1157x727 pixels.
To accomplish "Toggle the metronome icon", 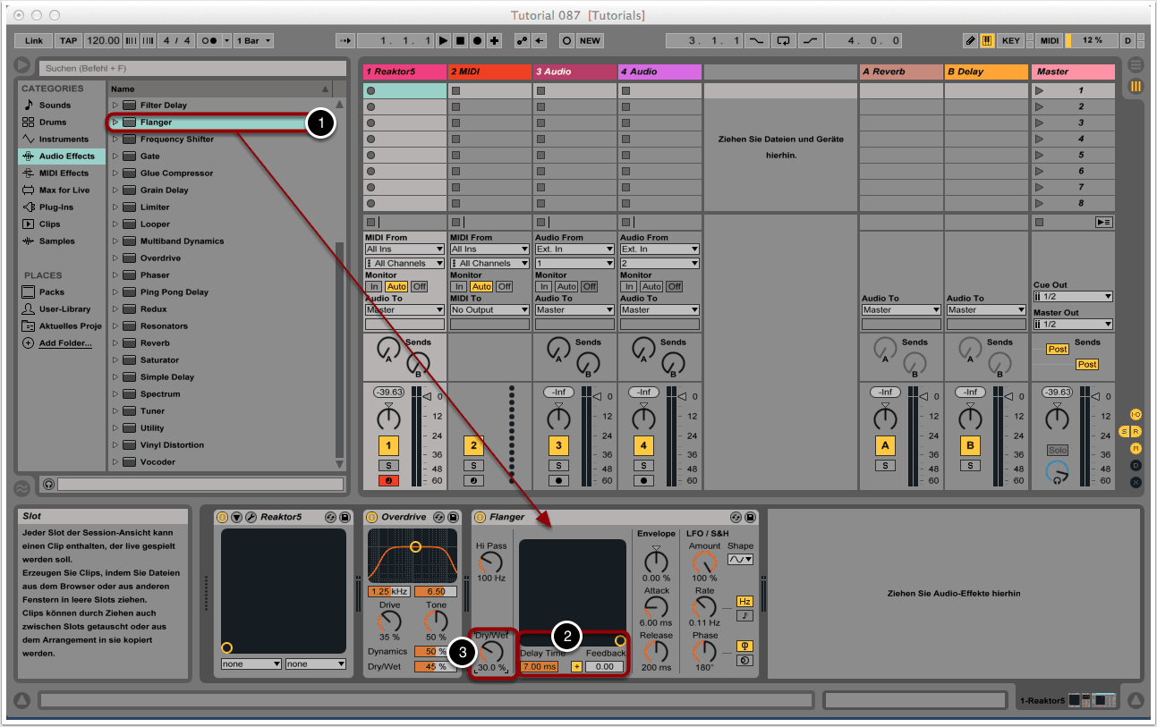I will pos(208,41).
